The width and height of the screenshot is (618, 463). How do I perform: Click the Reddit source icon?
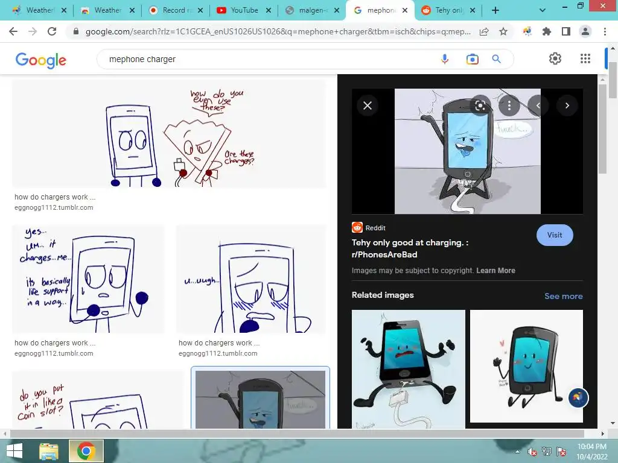pyautogui.click(x=357, y=227)
